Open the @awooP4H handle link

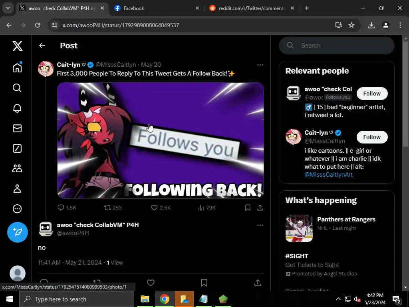tap(73, 233)
